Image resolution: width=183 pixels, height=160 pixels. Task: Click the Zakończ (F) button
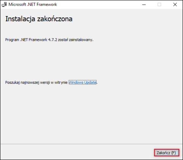point(167,153)
